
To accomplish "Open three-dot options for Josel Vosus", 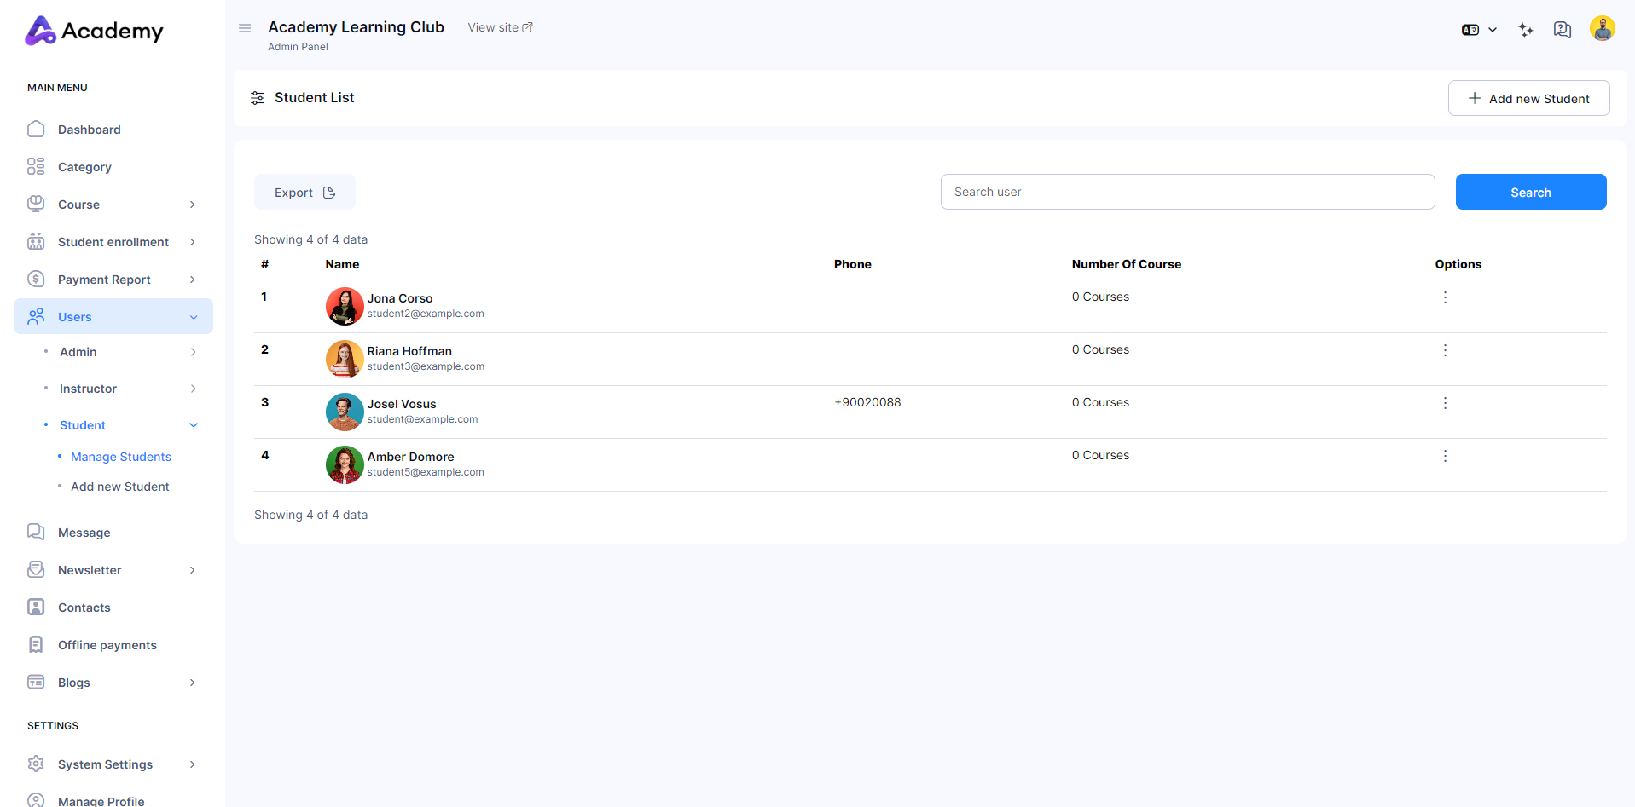I will [x=1445, y=403].
